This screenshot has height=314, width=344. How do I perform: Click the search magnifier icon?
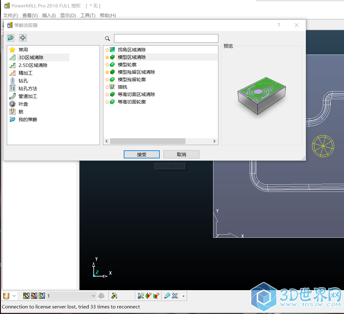click(107, 39)
